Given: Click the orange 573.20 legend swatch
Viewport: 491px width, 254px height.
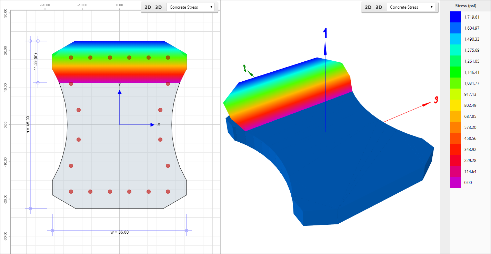Looking at the screenshot, I should [x=455, y=127].
